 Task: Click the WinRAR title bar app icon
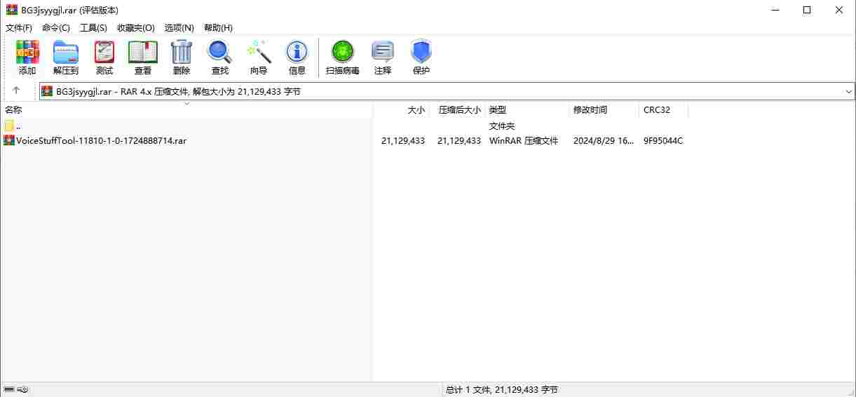[11, 10]
